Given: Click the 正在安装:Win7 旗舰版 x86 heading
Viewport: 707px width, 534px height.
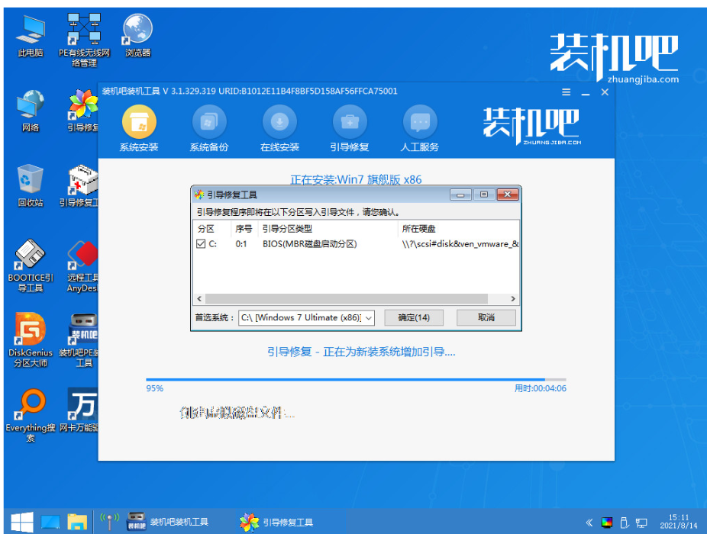Looking at the screenshot, I should pyautogui.click(x=356, y=180).
